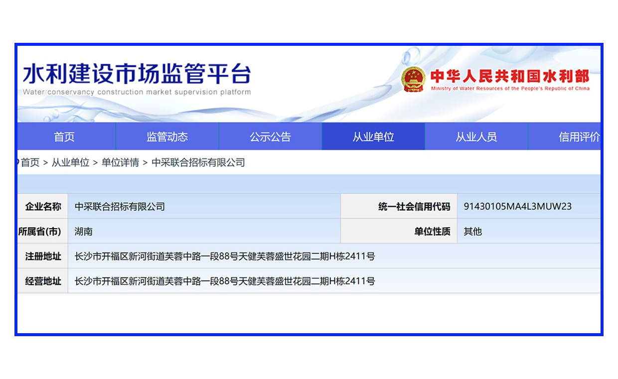
Task: Click the 经营地址 row label
Action: click(42, 281)
